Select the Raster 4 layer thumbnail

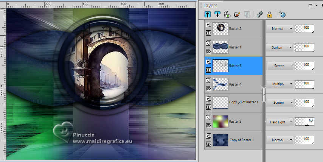pyautogui.click(x=221, y=84)
